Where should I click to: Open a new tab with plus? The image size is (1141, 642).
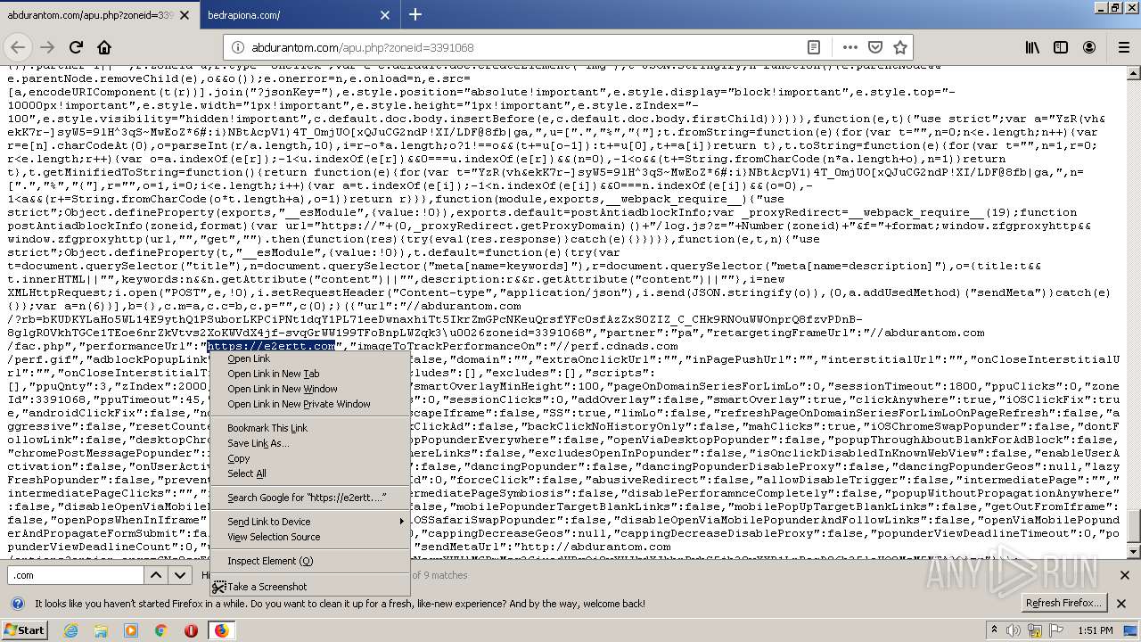(x=415, y=14)
